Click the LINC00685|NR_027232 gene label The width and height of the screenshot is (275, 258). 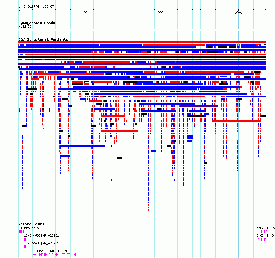click(41, 243)
